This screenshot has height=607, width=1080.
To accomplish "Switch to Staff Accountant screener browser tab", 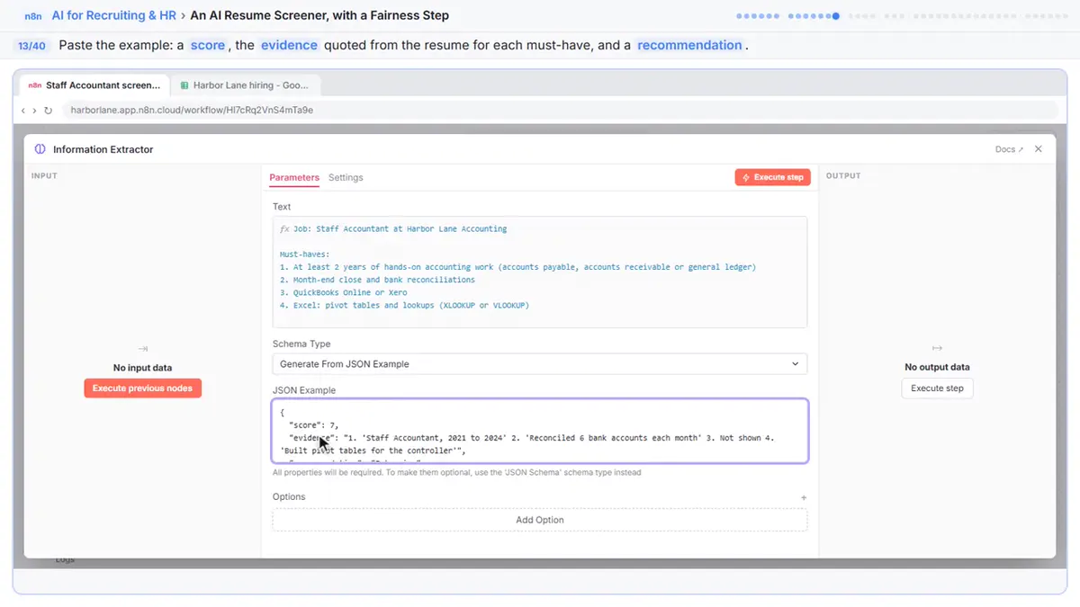I will (x=94, y=85).
